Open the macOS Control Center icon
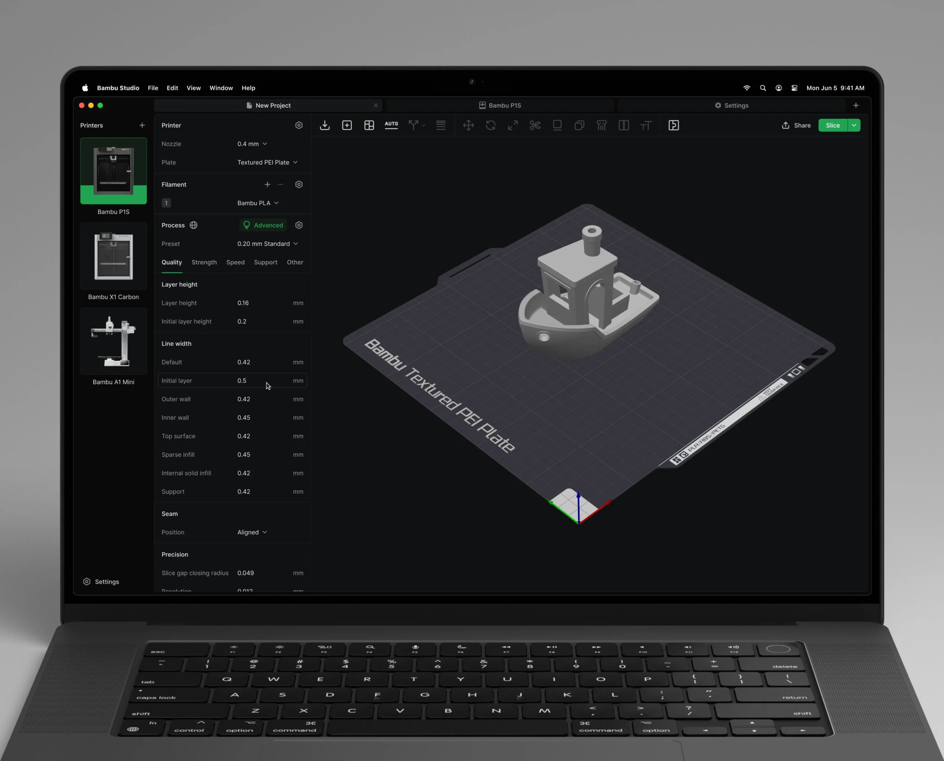 pyautogui.click(x=795, y=88)
